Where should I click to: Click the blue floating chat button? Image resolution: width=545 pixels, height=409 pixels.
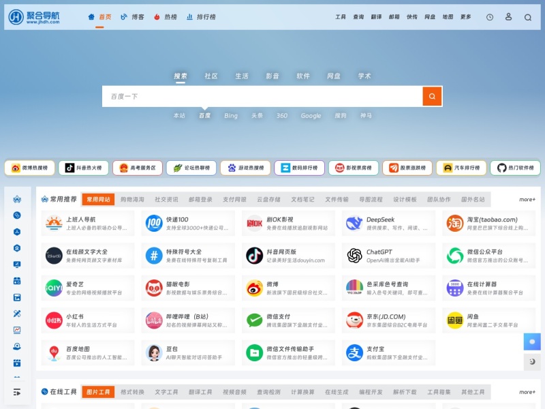[x=532, y=342]
